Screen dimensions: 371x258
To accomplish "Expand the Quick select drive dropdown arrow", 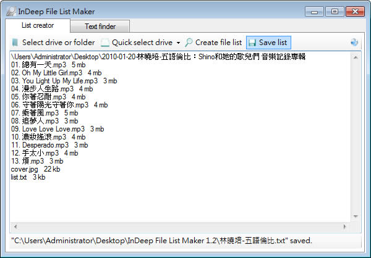I will coord(178,43).
